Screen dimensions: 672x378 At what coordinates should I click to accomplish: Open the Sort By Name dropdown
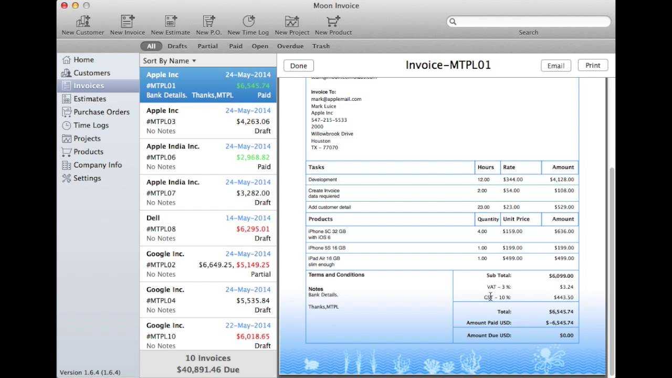tap(169, 61)
